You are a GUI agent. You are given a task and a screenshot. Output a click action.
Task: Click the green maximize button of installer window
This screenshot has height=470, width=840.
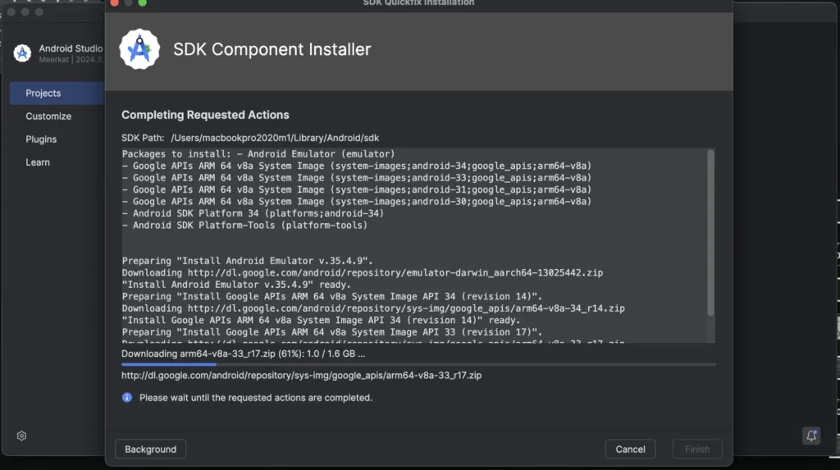[x=143, y=2]
